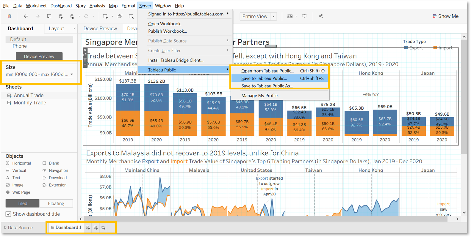Click the new worksheet icon beside Dashboard 1
This screenshot has height=237, width=471.
pyautogui.click(x=88, y=227)
